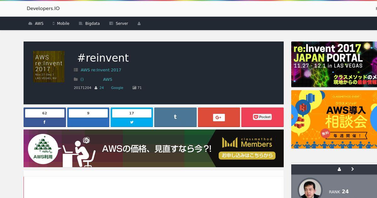Click the person icon next to author count 24
The height and width of the screenshot is (198, 377).
[96, 88]
